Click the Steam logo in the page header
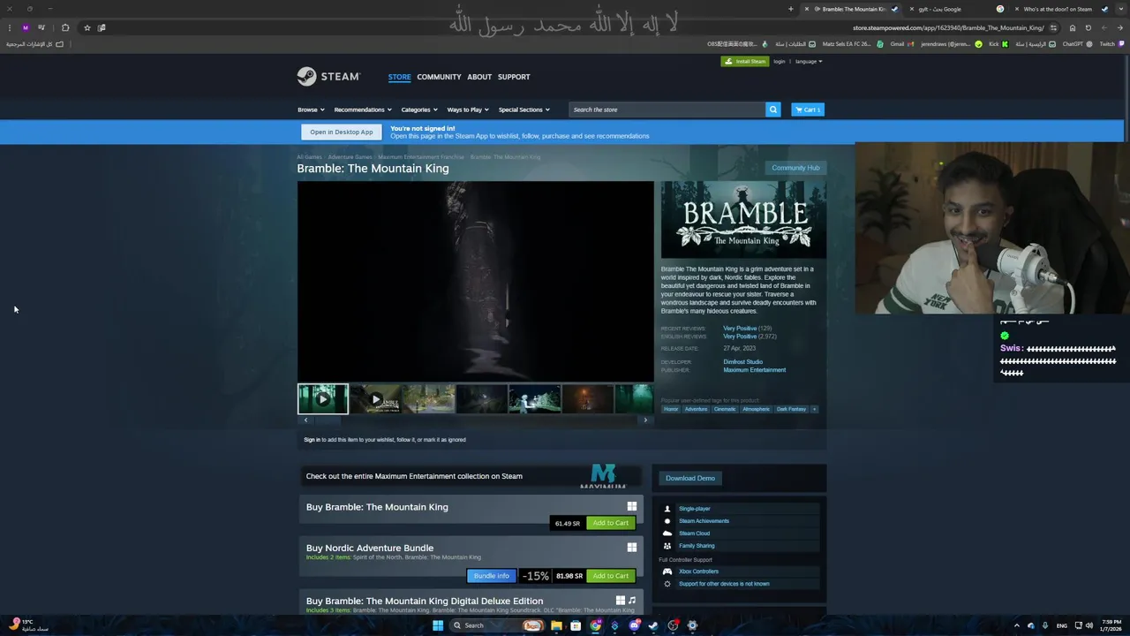Image resolution: width=1130 pixels, height=636 pixels. tap(328, 77)
